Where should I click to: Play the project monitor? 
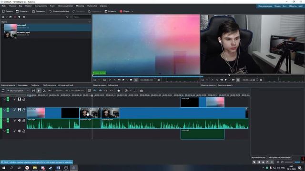[x=225, y=80]
